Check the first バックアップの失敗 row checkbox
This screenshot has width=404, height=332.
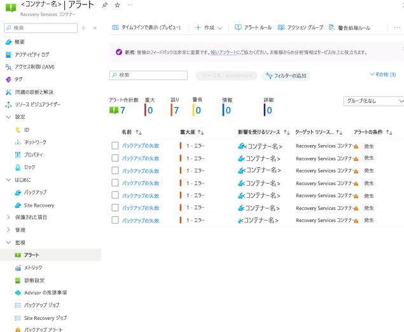[x=115, y=146]
